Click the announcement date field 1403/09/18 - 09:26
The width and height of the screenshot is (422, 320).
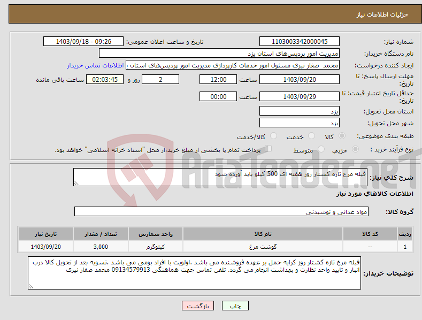[83, 42]
